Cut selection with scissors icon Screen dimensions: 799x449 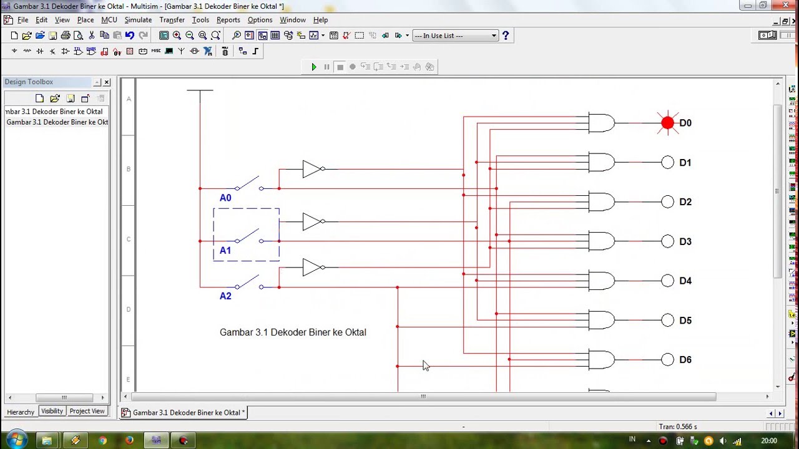(91, 36)
